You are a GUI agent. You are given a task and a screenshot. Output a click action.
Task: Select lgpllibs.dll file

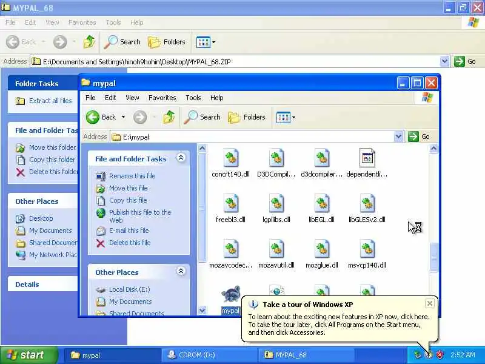[x=276, y=209]
